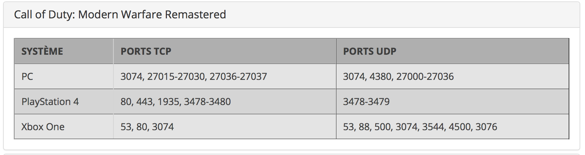Select port 1935 in PlayStation 4 TCP ports
The image size is (585, 155).
point(169,102)
